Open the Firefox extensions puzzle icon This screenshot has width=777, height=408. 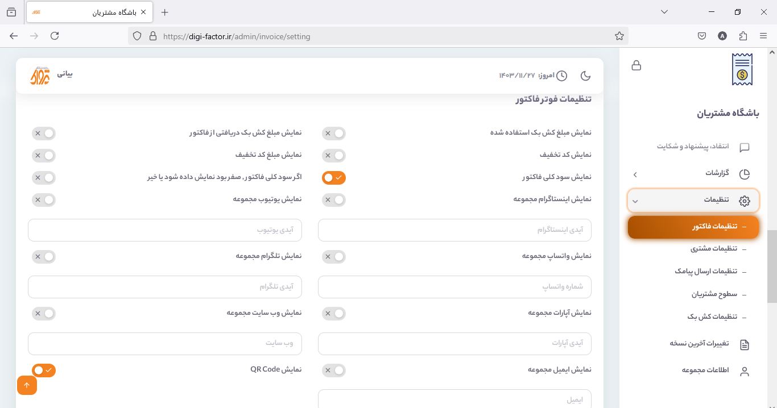pos(743,36)
